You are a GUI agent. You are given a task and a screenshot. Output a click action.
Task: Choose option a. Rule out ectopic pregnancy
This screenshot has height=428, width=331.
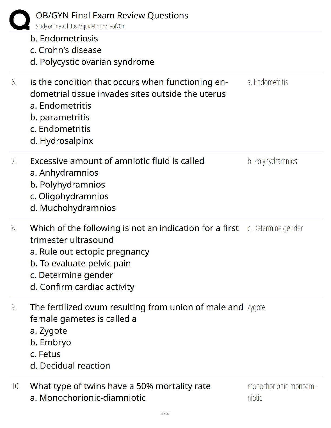(90, 252)
